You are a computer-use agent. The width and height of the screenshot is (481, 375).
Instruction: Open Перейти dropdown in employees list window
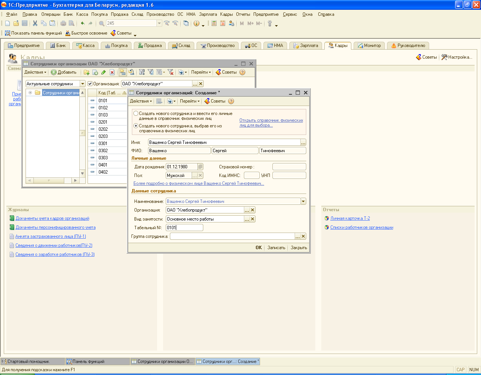[201, 72]
